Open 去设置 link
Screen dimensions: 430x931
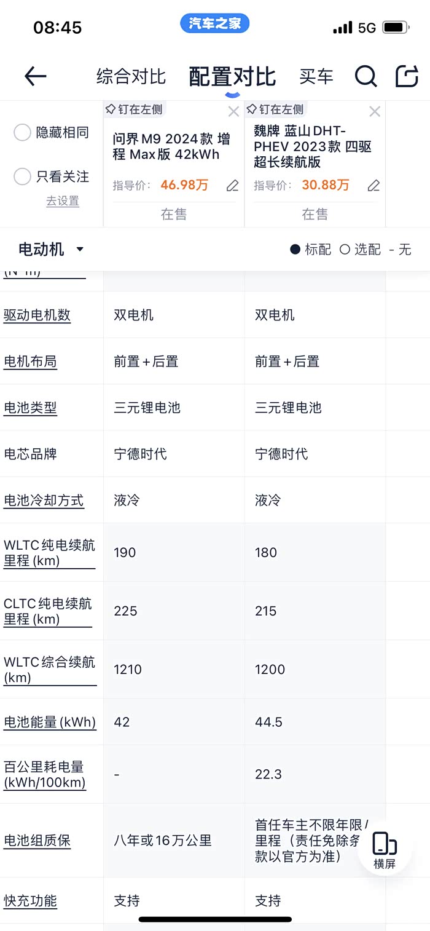[63, 201]
